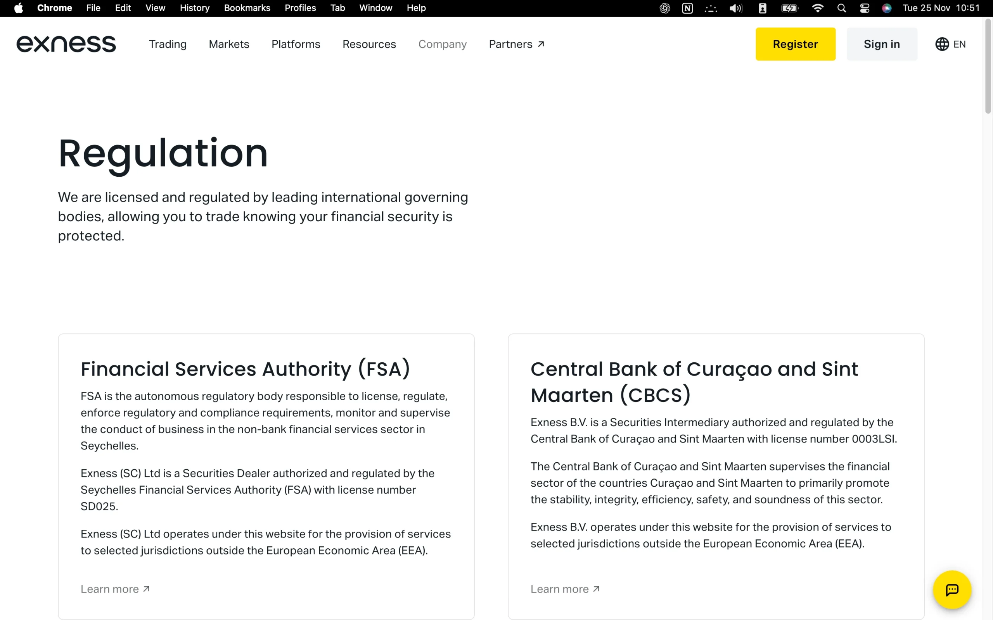
Task: Open the yellow chat support bubble
Action: point(951,589)
